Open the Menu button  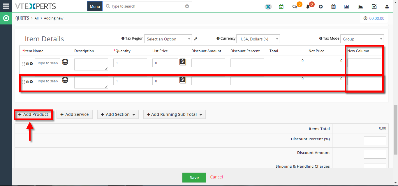point(95,6)
